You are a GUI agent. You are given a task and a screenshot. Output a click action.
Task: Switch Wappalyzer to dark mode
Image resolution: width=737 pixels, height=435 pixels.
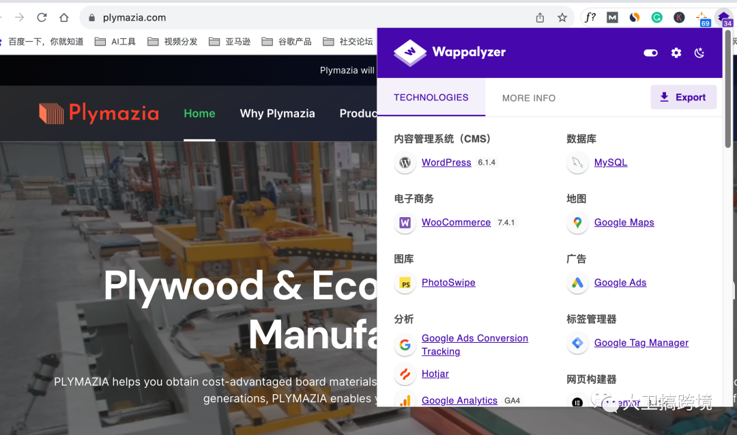[x=699, y=53]
